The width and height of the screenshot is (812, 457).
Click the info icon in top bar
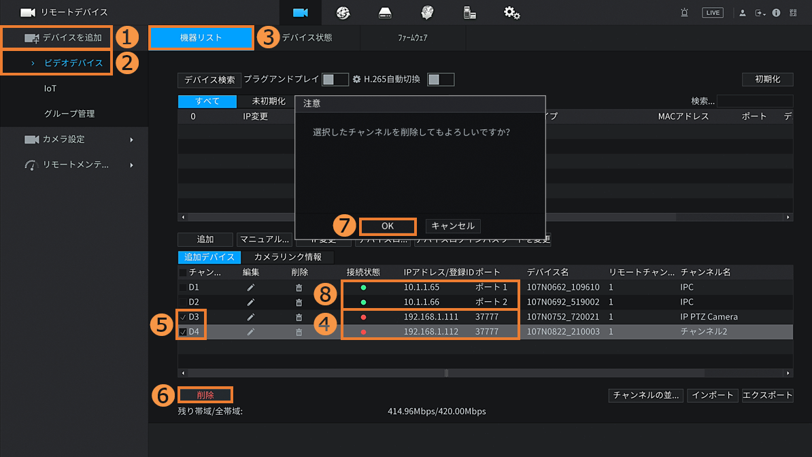pyautogui.click(x=776, y=13)
